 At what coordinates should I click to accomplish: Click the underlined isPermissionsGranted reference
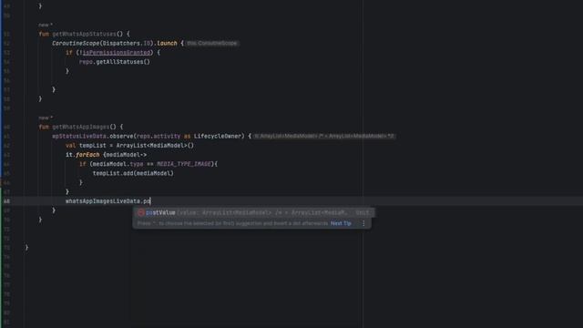point(117,53)
